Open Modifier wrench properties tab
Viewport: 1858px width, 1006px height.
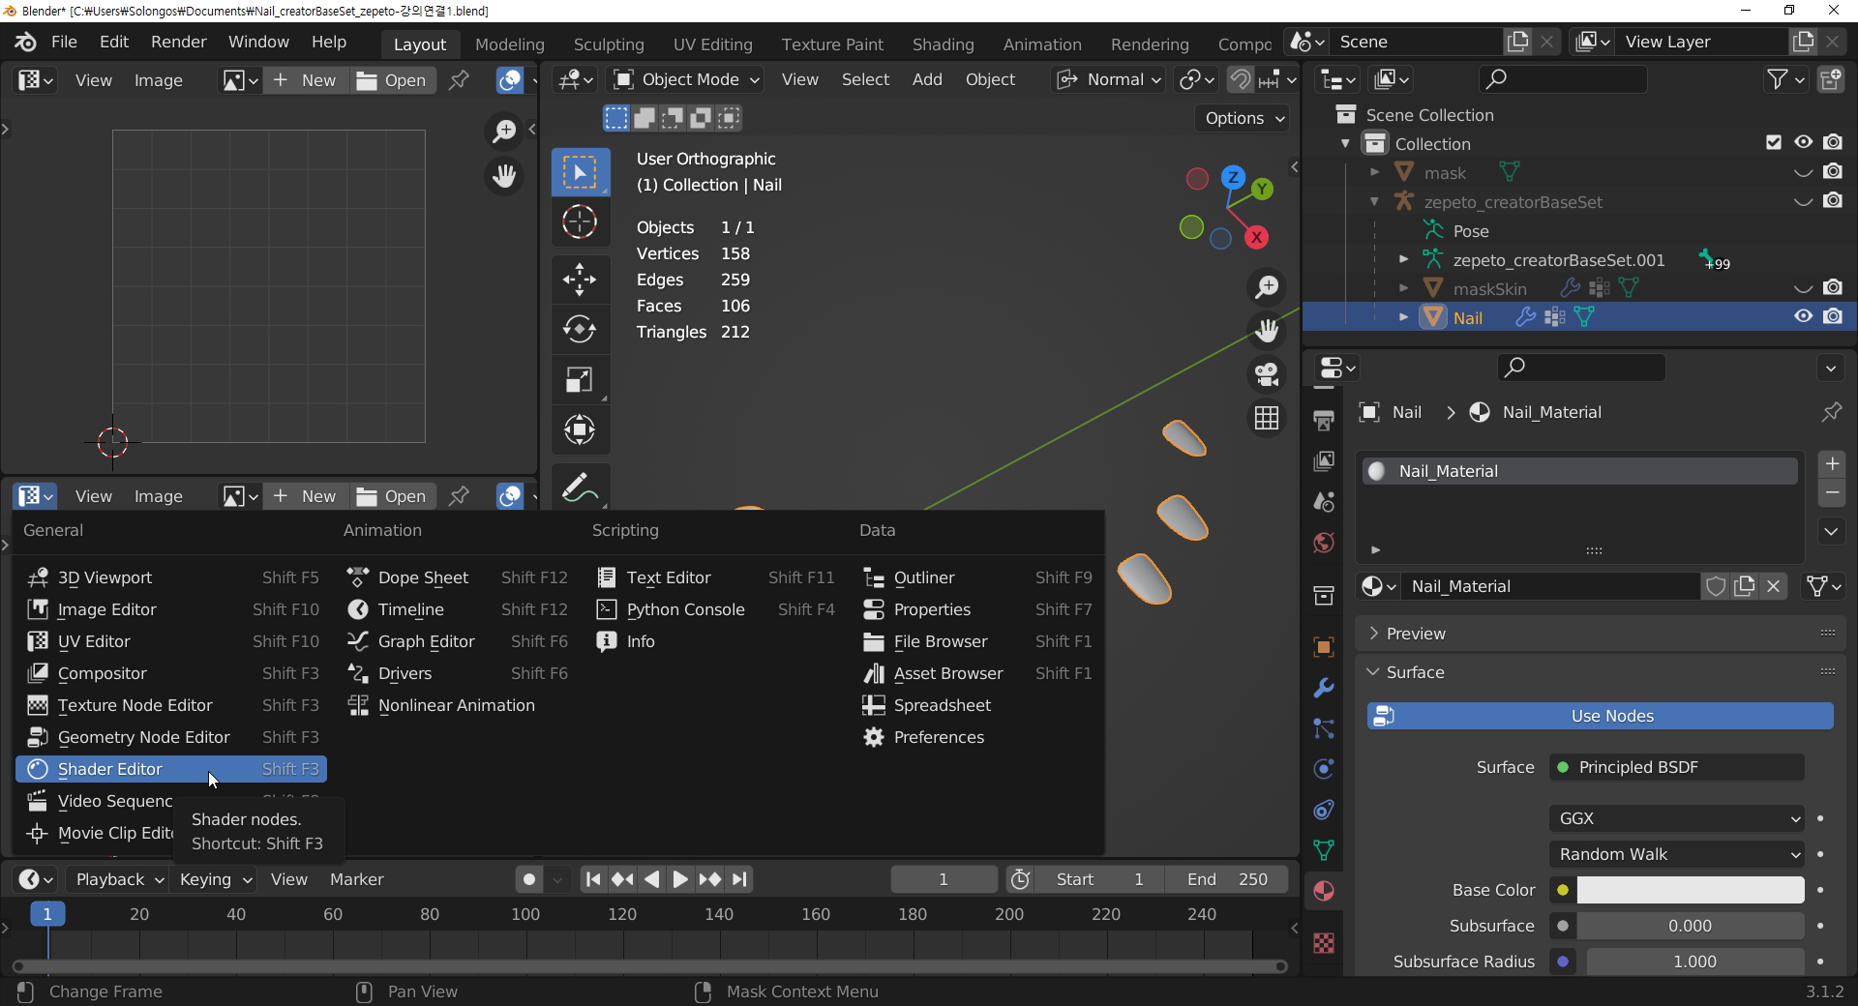[1324, 688]
